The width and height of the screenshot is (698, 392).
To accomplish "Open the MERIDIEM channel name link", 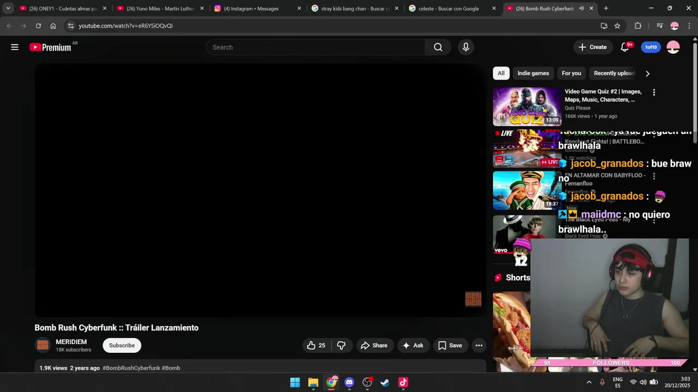I will pos(71,342).
